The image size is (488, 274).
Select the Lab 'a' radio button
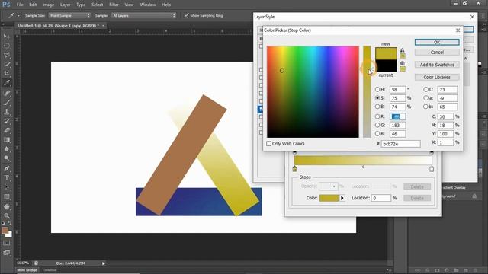(425, 98)
